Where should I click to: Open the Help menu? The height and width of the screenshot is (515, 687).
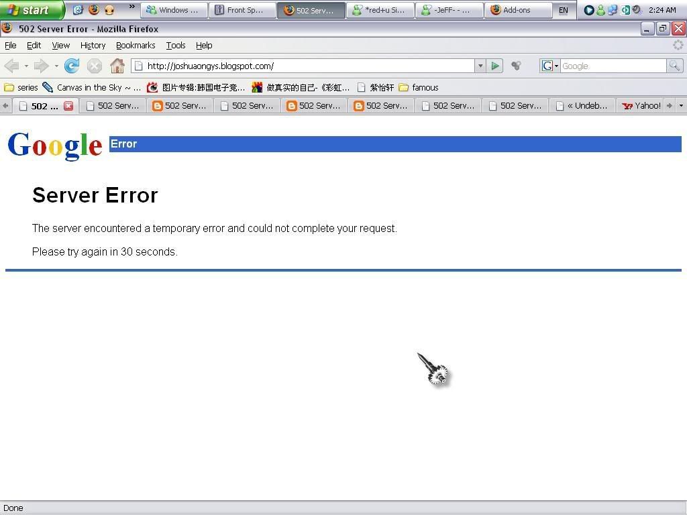click(x=204, y=46)
